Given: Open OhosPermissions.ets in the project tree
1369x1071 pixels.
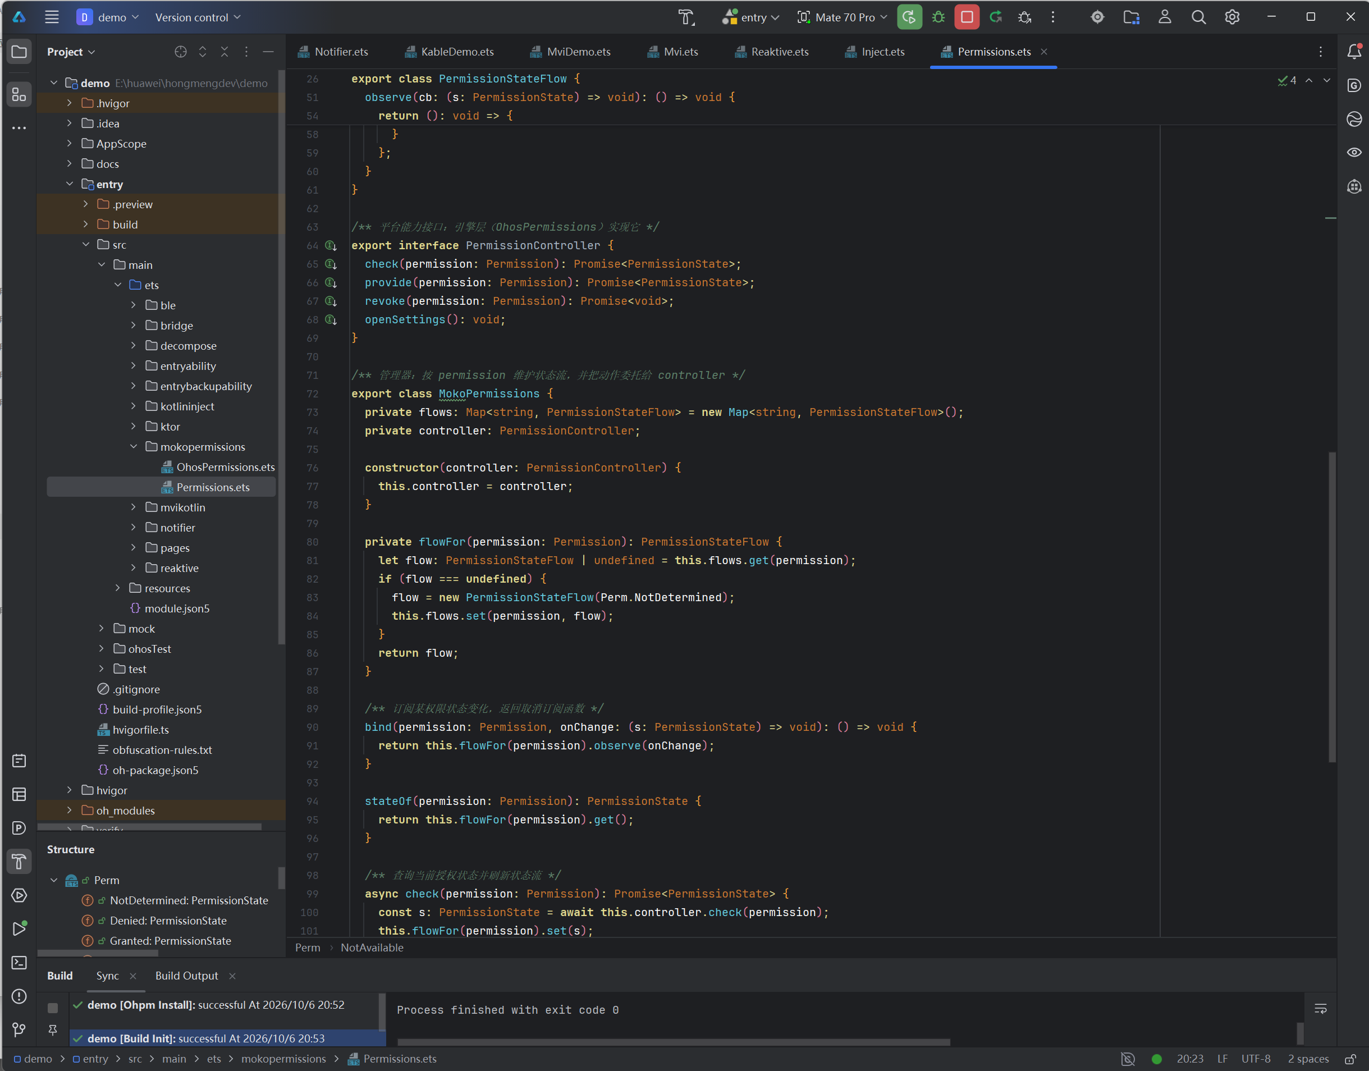Looking at the screenshot, I should pos(218,467).
